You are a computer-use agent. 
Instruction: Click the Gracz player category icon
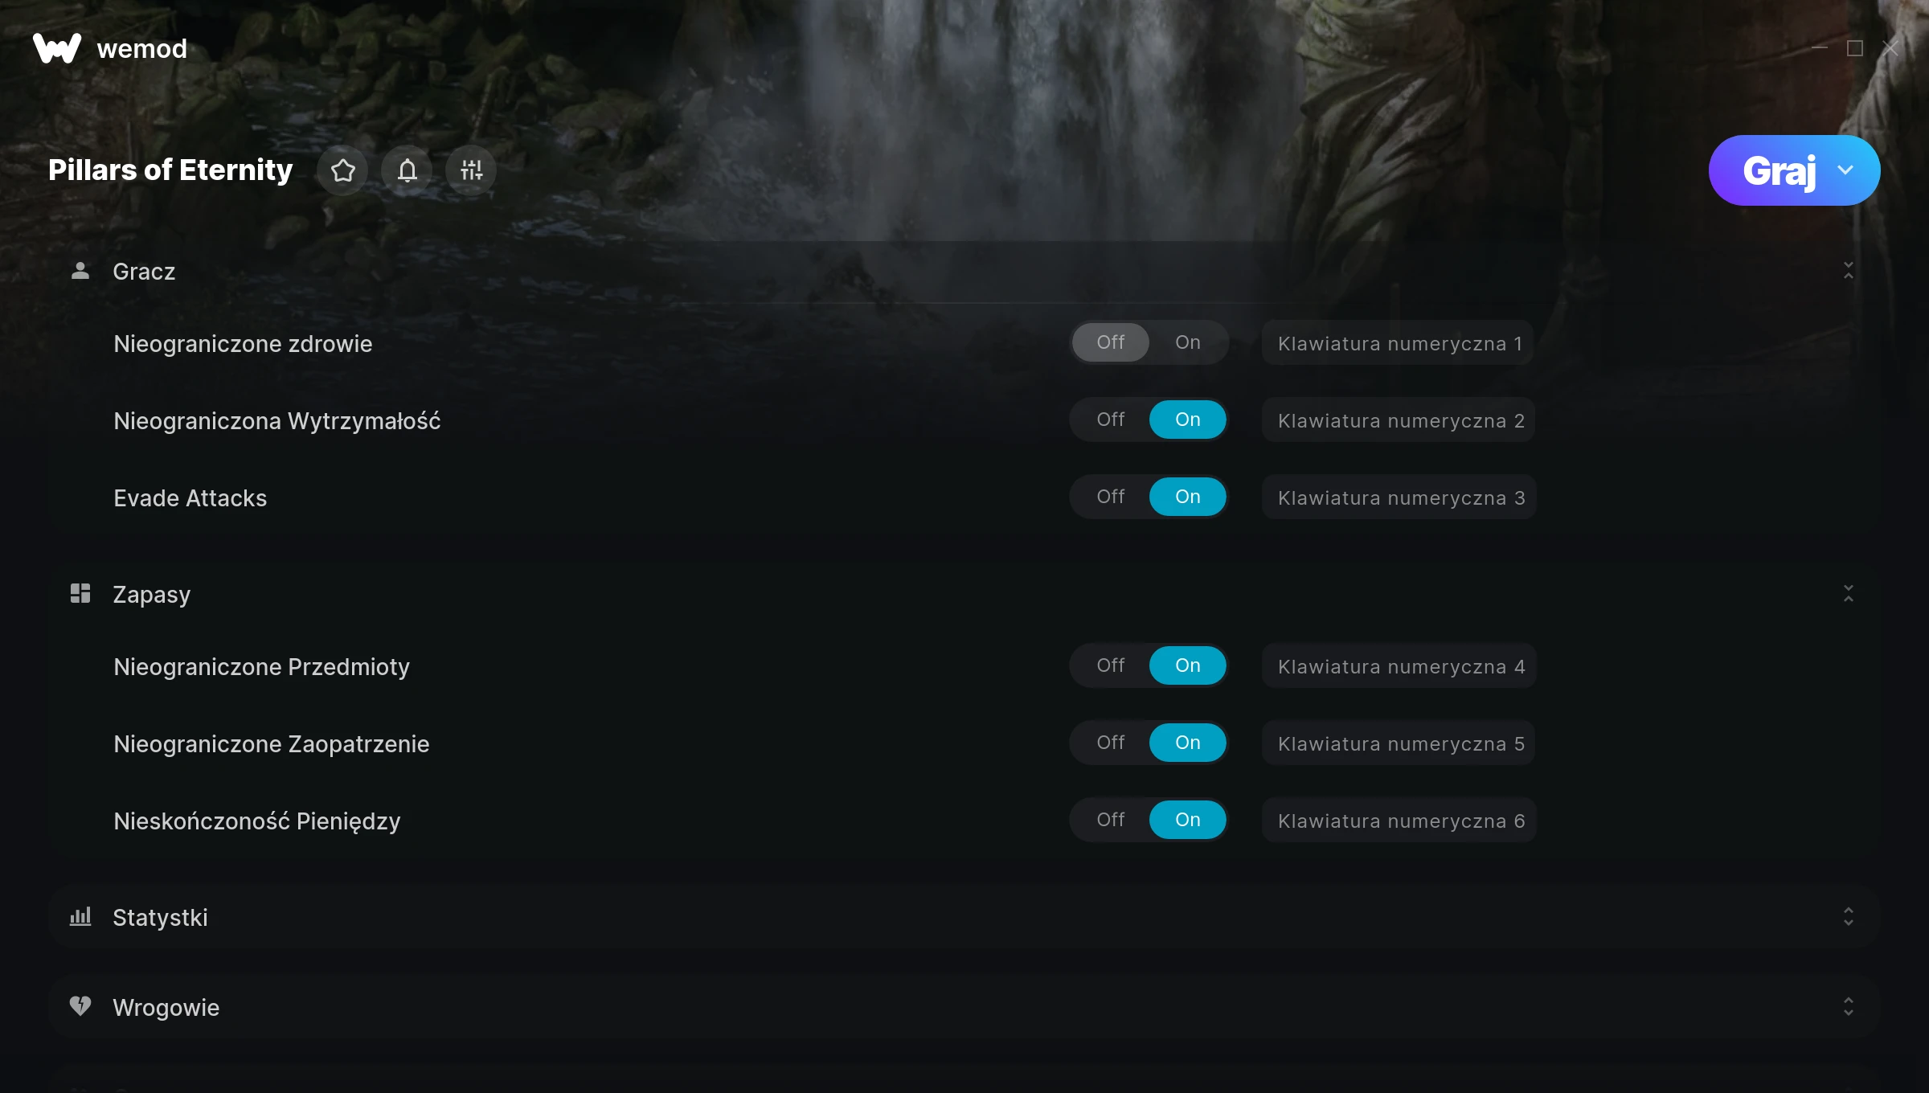(80, 271)
